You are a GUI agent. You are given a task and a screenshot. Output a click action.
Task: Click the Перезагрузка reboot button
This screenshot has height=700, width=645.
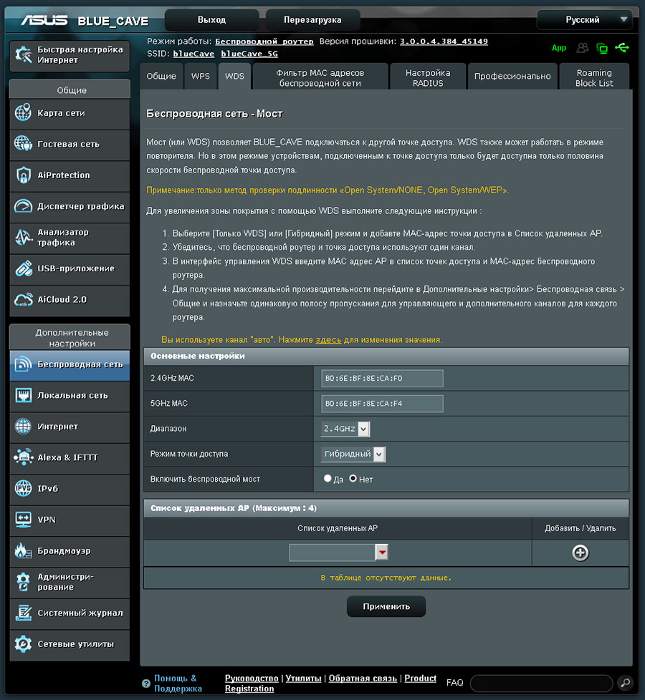[x=312, y=19]
